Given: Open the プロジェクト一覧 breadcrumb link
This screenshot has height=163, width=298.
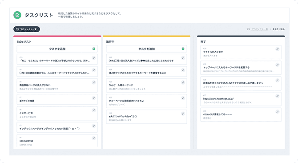Looking at the screenshot, I should pos(260,29).
